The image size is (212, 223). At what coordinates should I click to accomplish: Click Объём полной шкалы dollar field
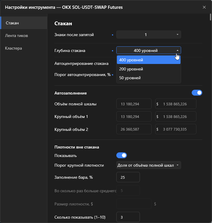176,104
